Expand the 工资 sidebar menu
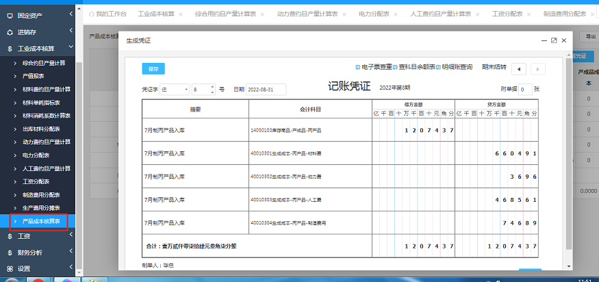This screenshot has width=599, height=282. 38,236
